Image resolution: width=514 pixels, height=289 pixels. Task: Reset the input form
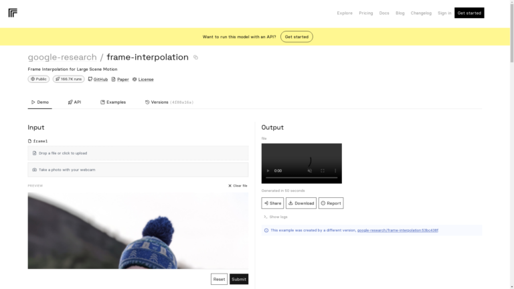(x=219, y=279)
